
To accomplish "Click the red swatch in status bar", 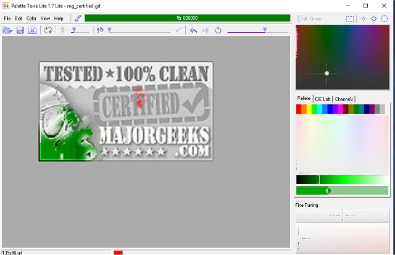I will (x=118, y=253).
